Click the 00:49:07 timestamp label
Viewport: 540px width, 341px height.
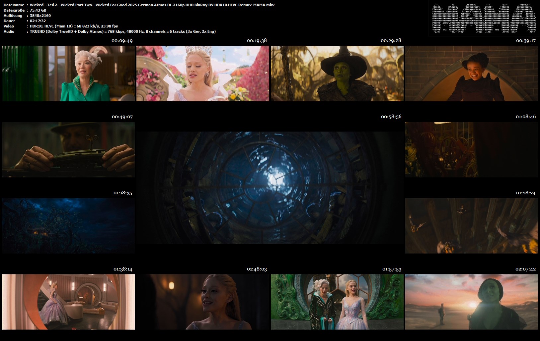coord(122,117)
